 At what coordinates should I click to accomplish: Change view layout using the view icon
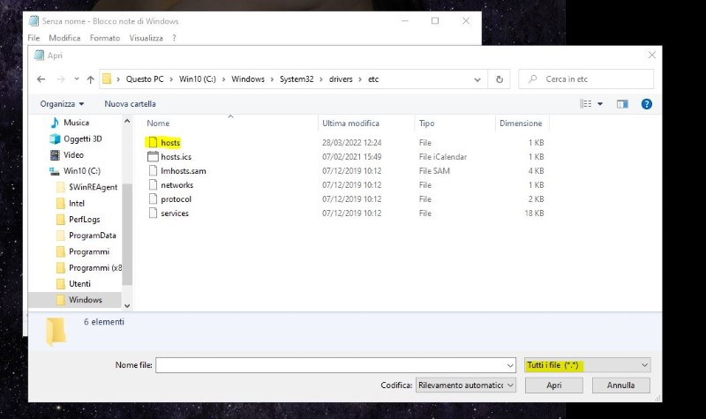(x=587, y=104)
